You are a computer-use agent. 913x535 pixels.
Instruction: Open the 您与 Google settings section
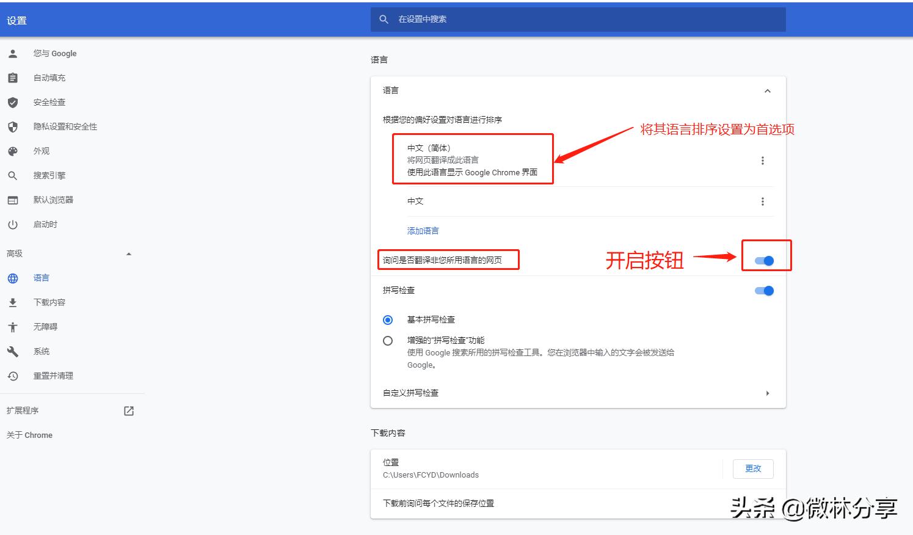pyautogui.click(x=54, y=53)
